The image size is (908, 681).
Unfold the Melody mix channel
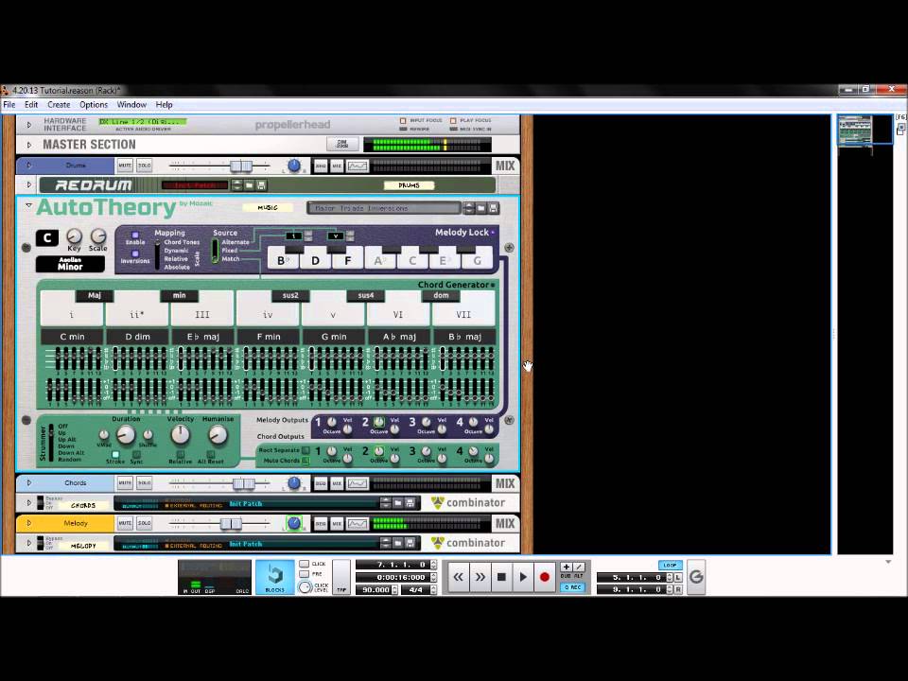pos(29,523)
